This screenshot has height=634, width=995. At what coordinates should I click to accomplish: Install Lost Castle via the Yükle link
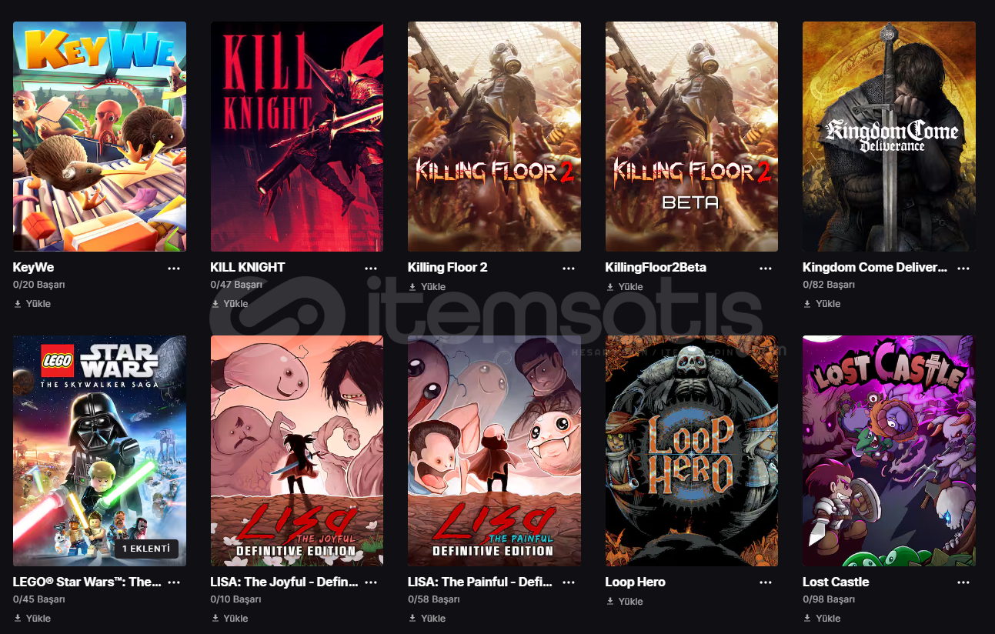point(821,619)
